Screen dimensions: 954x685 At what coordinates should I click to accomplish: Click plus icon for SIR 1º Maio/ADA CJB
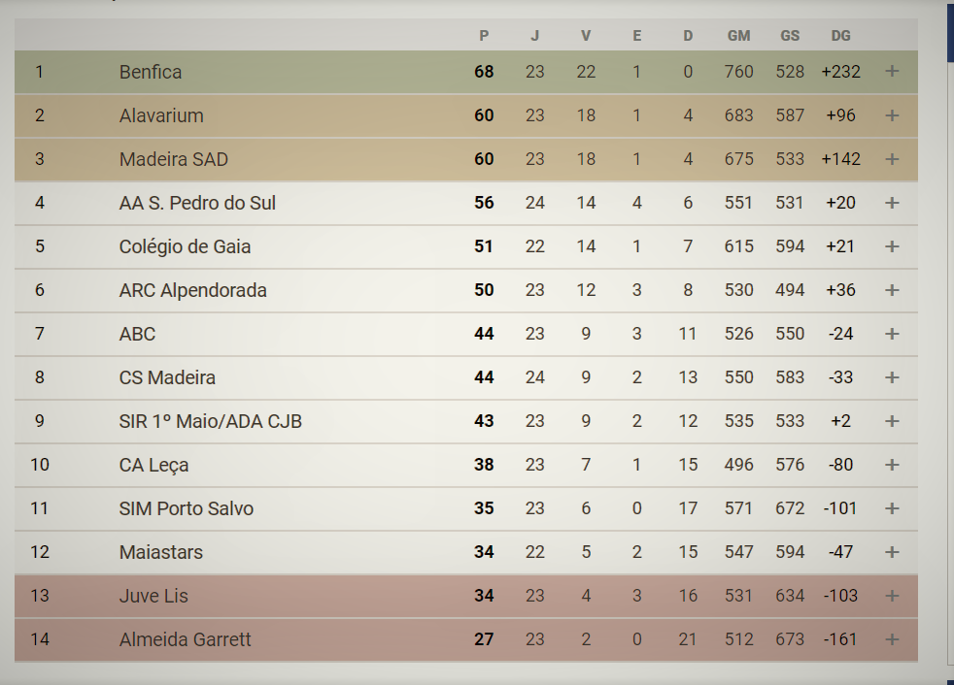tap(892, 421)
